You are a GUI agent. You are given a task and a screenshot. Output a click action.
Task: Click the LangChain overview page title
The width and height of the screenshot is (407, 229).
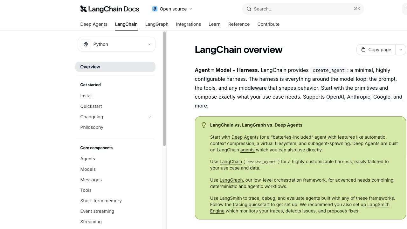click(238, 50)
